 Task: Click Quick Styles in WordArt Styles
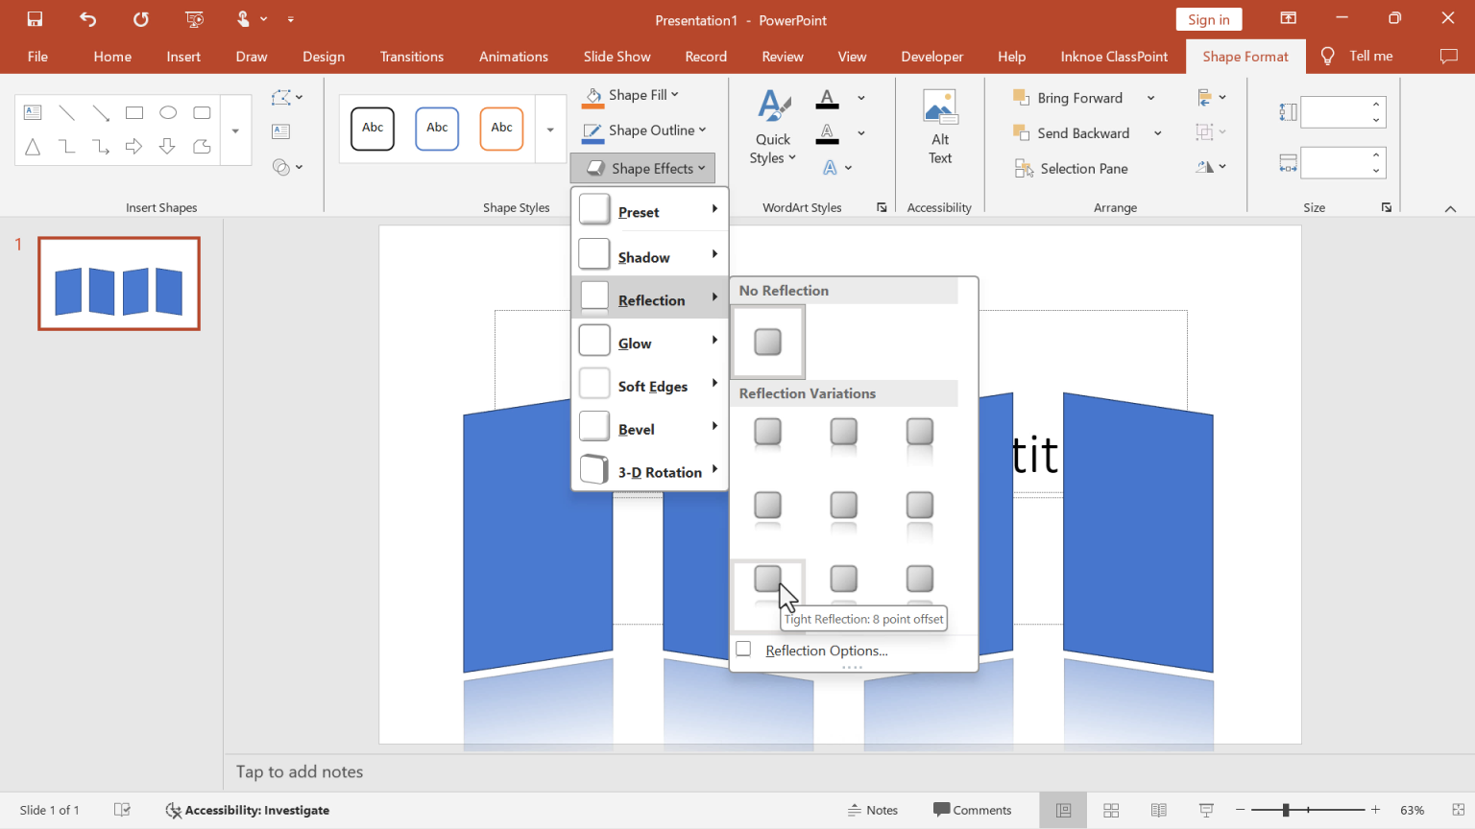click(x=773, y=127)
